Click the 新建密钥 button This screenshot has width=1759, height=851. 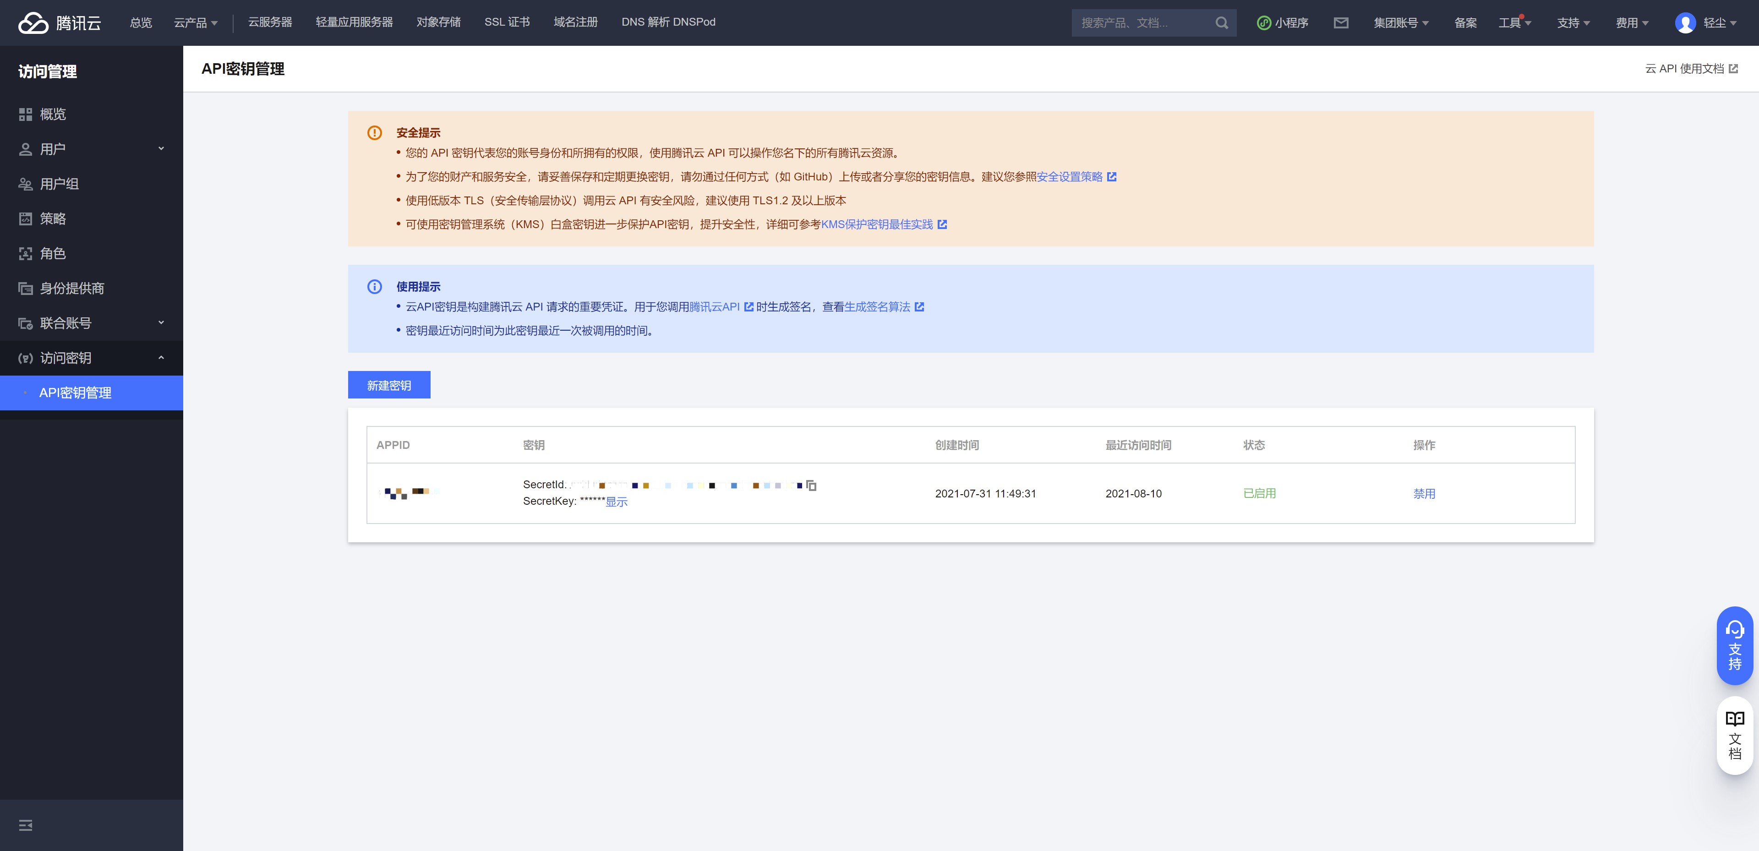388,385
